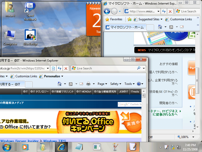
Task: Open the @IT自分戦略研究所 nav tab
Action: point(105,92)
